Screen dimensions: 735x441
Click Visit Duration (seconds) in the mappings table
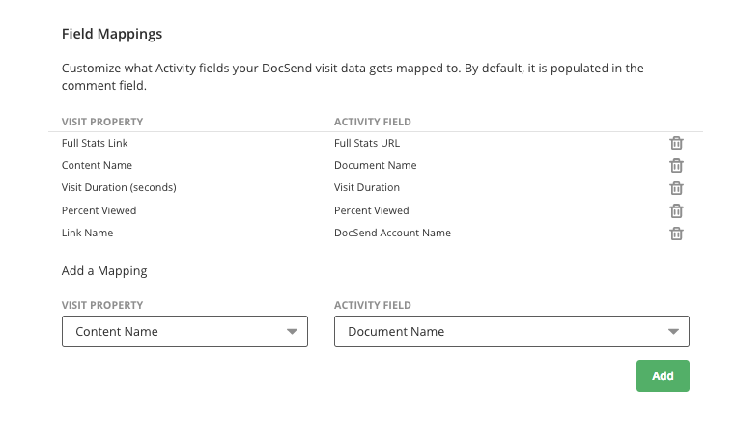pyautogui.click(x=119, y=187)
